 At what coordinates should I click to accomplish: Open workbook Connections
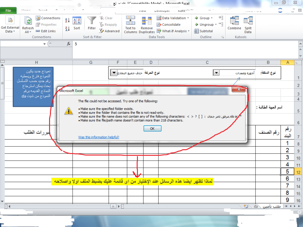coord(48,18)
